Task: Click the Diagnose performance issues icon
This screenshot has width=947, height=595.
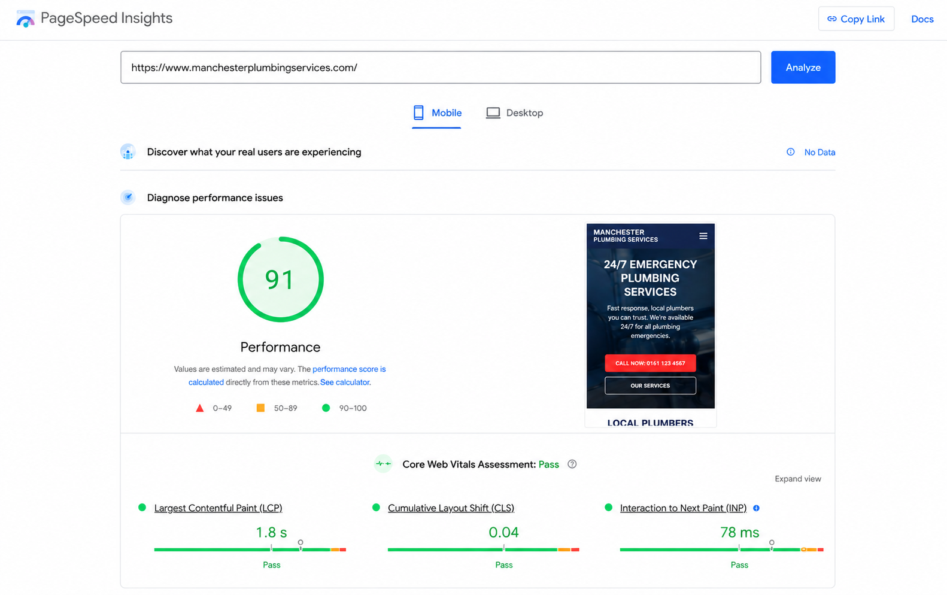Action: [128, 198]
